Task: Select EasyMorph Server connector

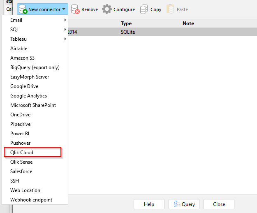Action: pyautogui.click(x=35, y=77)
